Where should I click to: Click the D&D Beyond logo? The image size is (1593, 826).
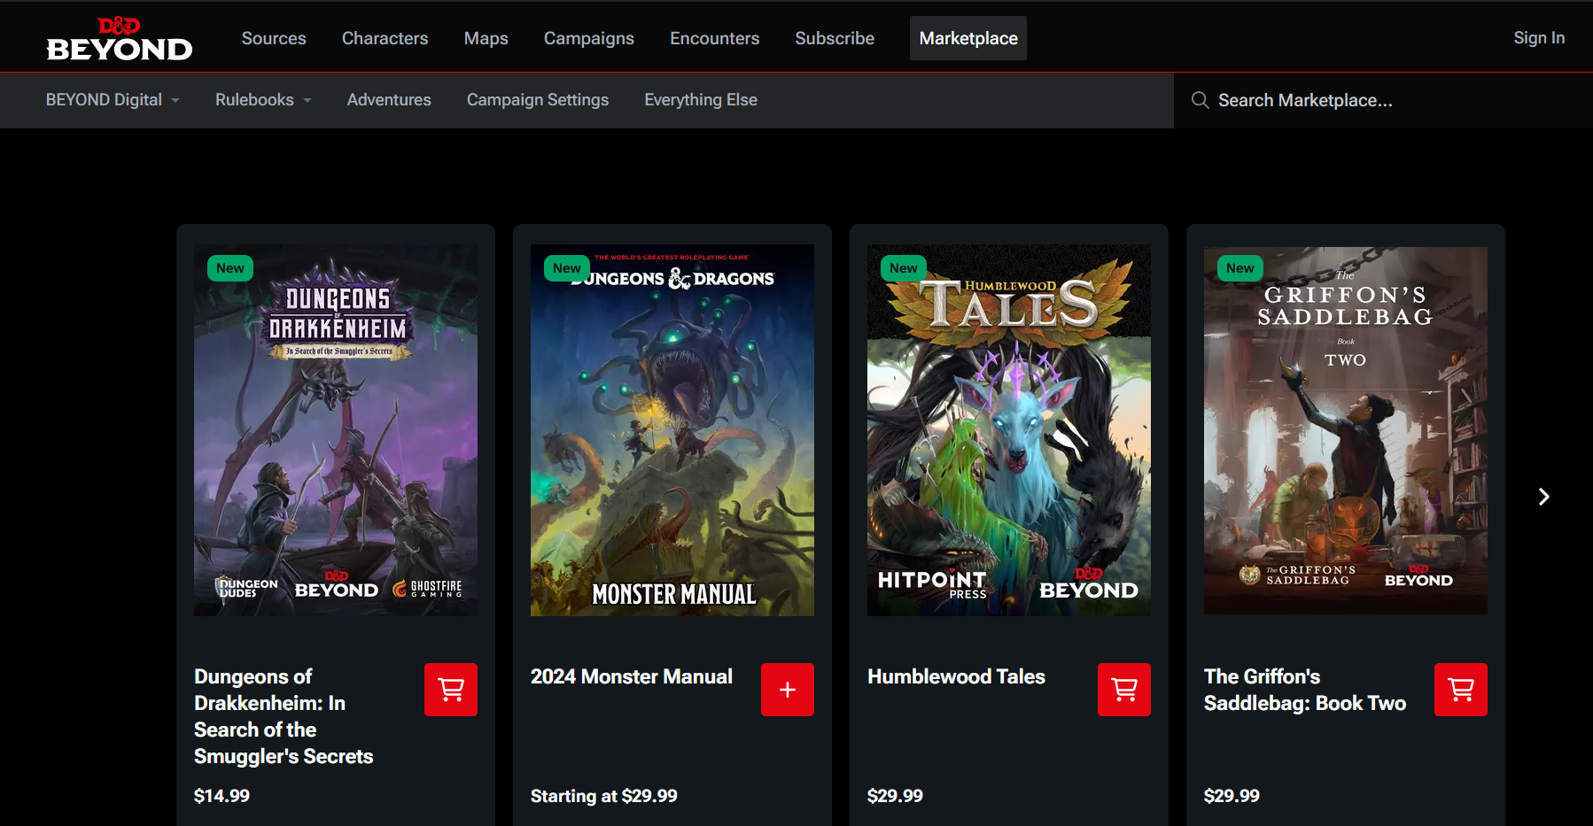click(x=119, y=39)
